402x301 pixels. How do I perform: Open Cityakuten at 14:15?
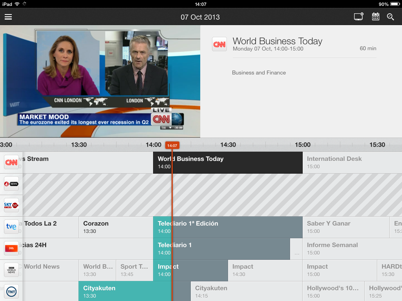(x=247, y=291)
